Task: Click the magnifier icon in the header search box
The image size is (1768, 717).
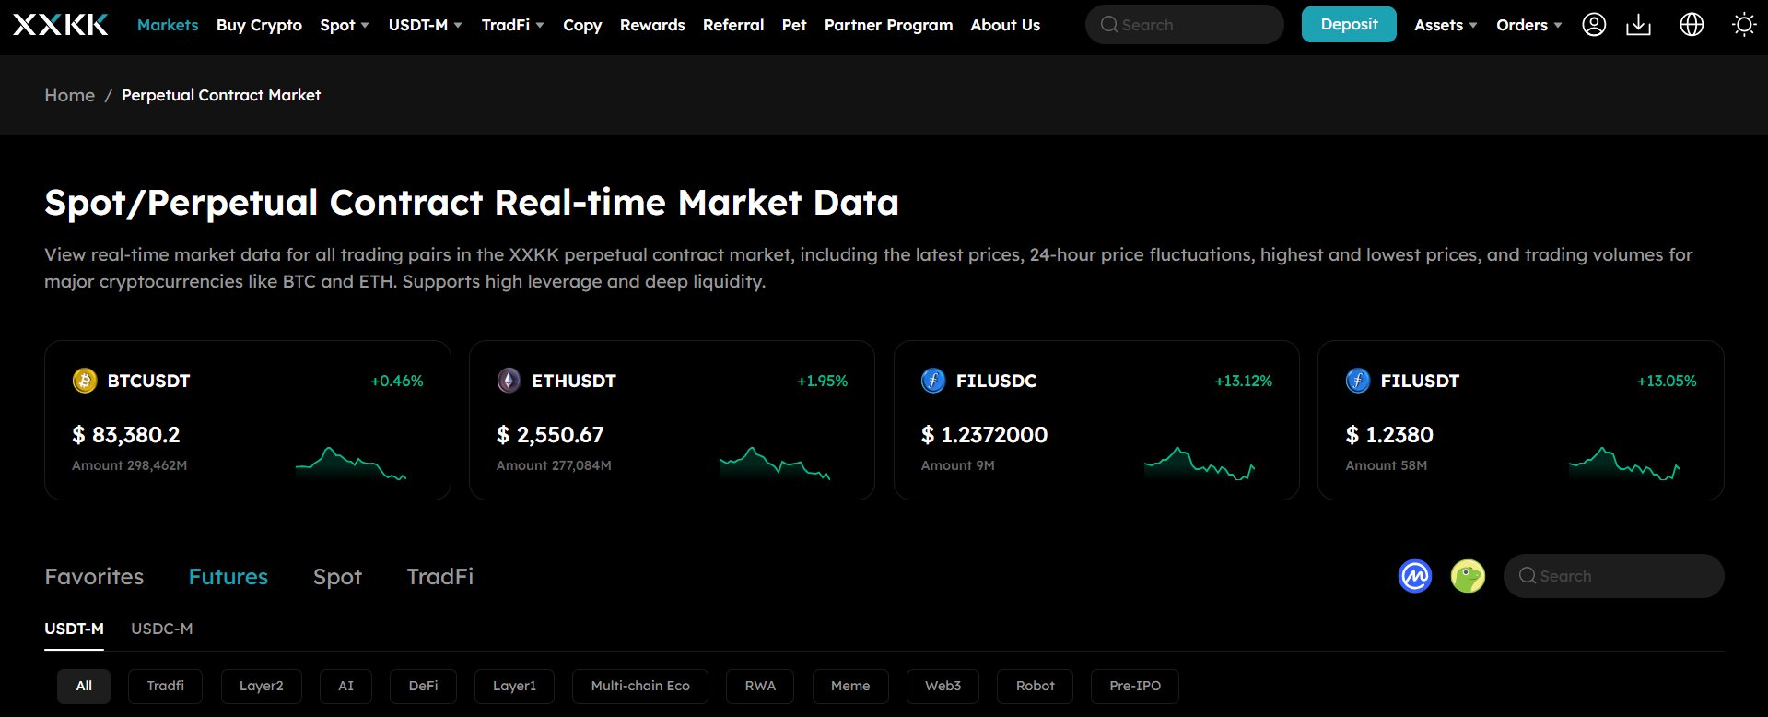Action: click(1109, 25)
